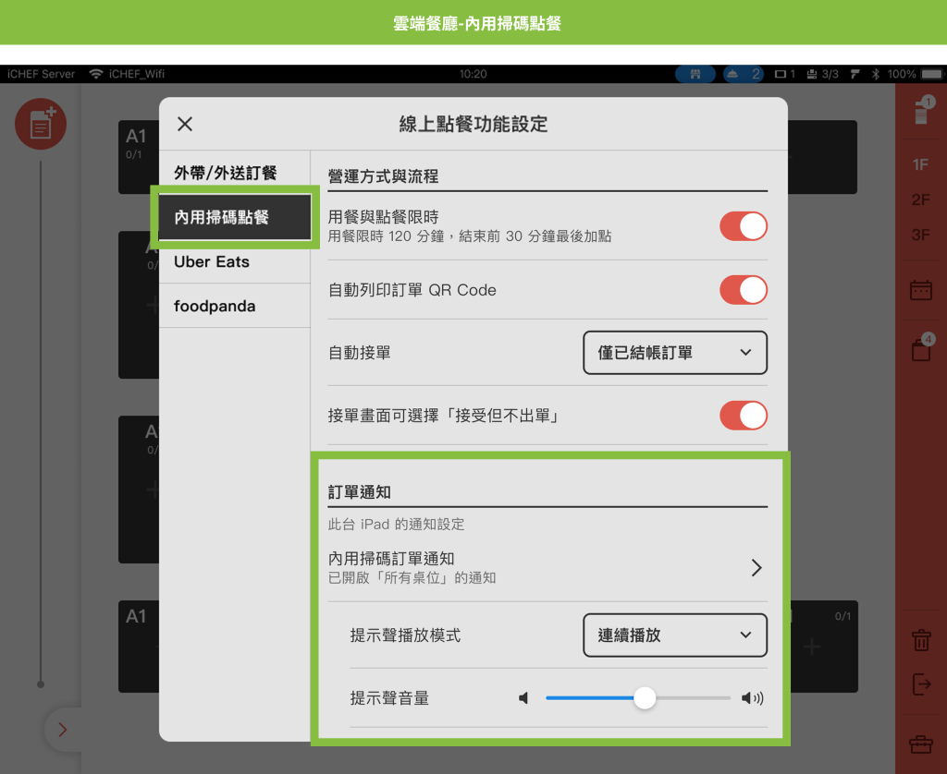Open 內用掃碼訂單通知 settings row
This screenshot has height=774, width=947.
(x=547, y=567)
